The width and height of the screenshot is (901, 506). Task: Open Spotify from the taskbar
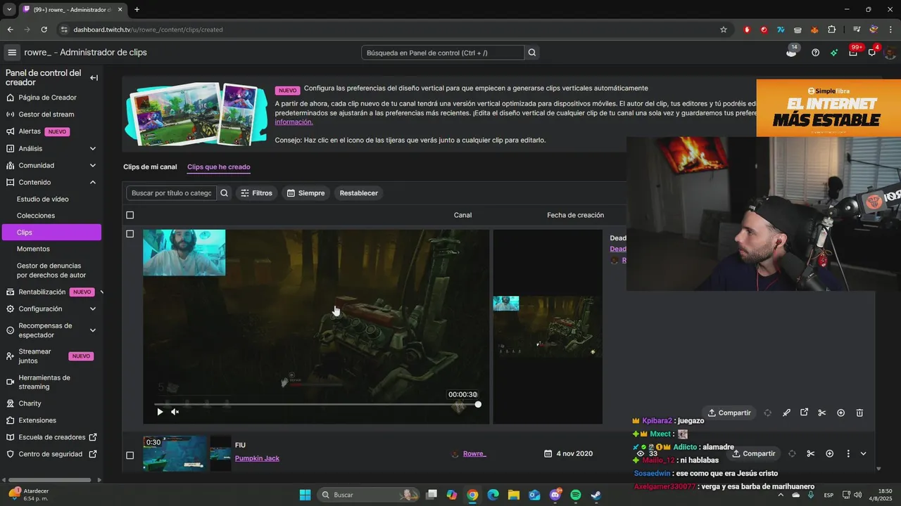[575, 495]
